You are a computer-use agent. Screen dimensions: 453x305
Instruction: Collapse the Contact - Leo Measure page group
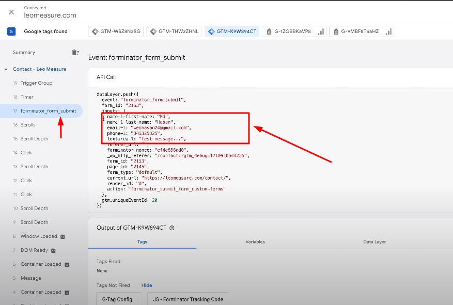tap(6, 69)
